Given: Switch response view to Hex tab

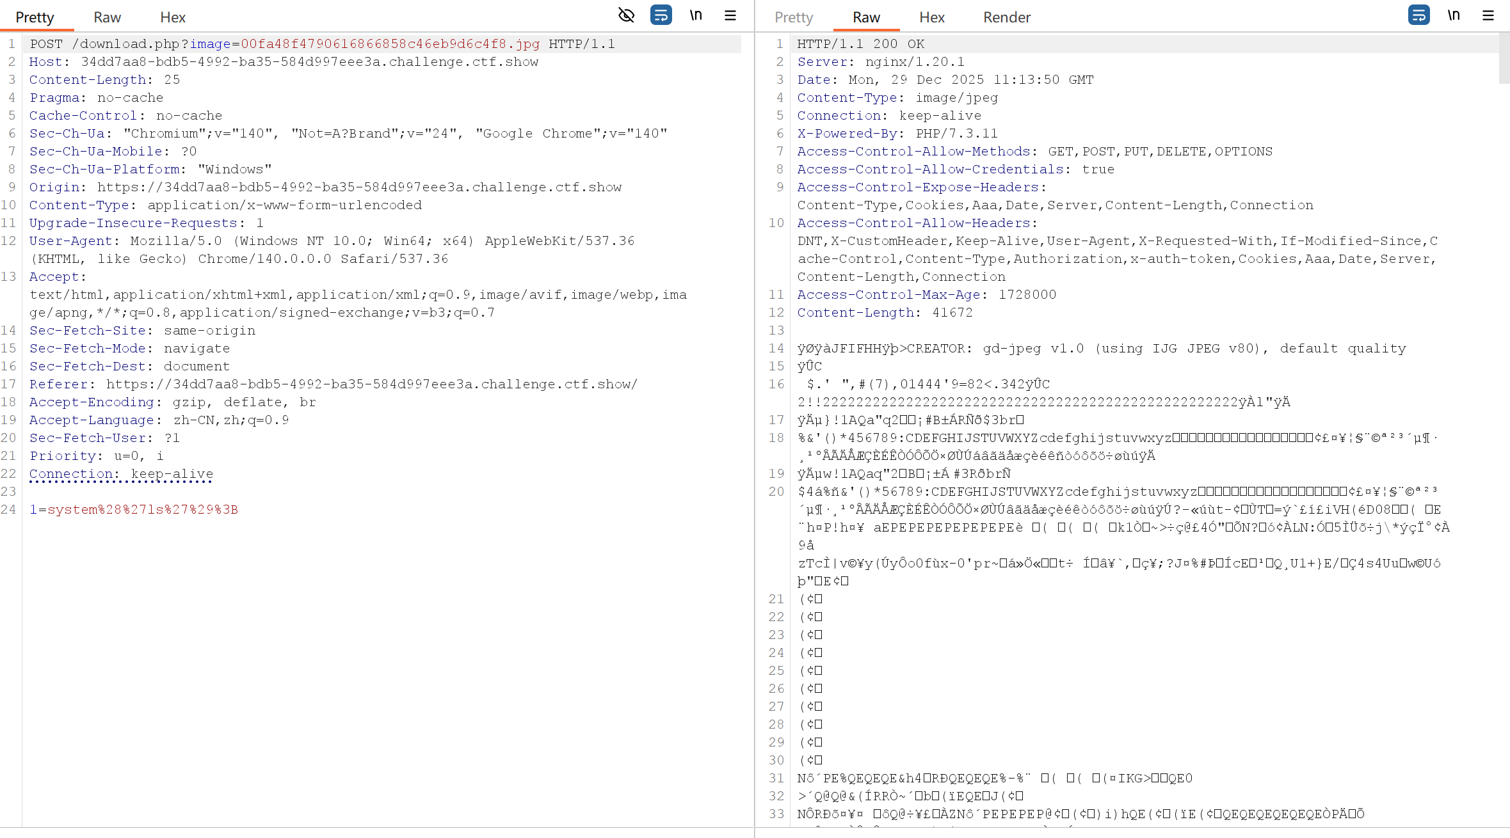Looking at the screenshot, I should pyautogui.click(x=931, y=17).
